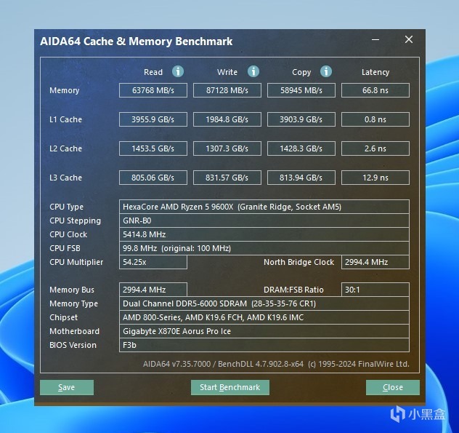Click L2 Cache Write value 1307.3 GB/s
459x433 pixels.
coord(227,148)
